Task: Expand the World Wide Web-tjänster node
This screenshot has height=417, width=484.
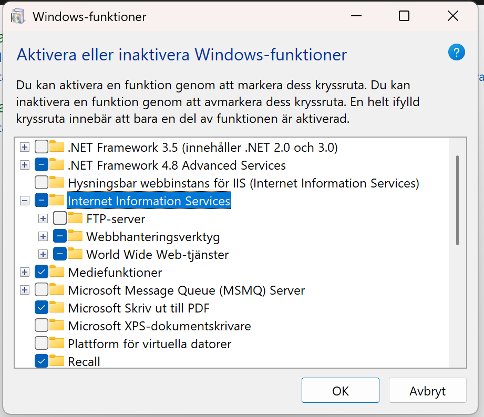Action: tap(43, 254)
